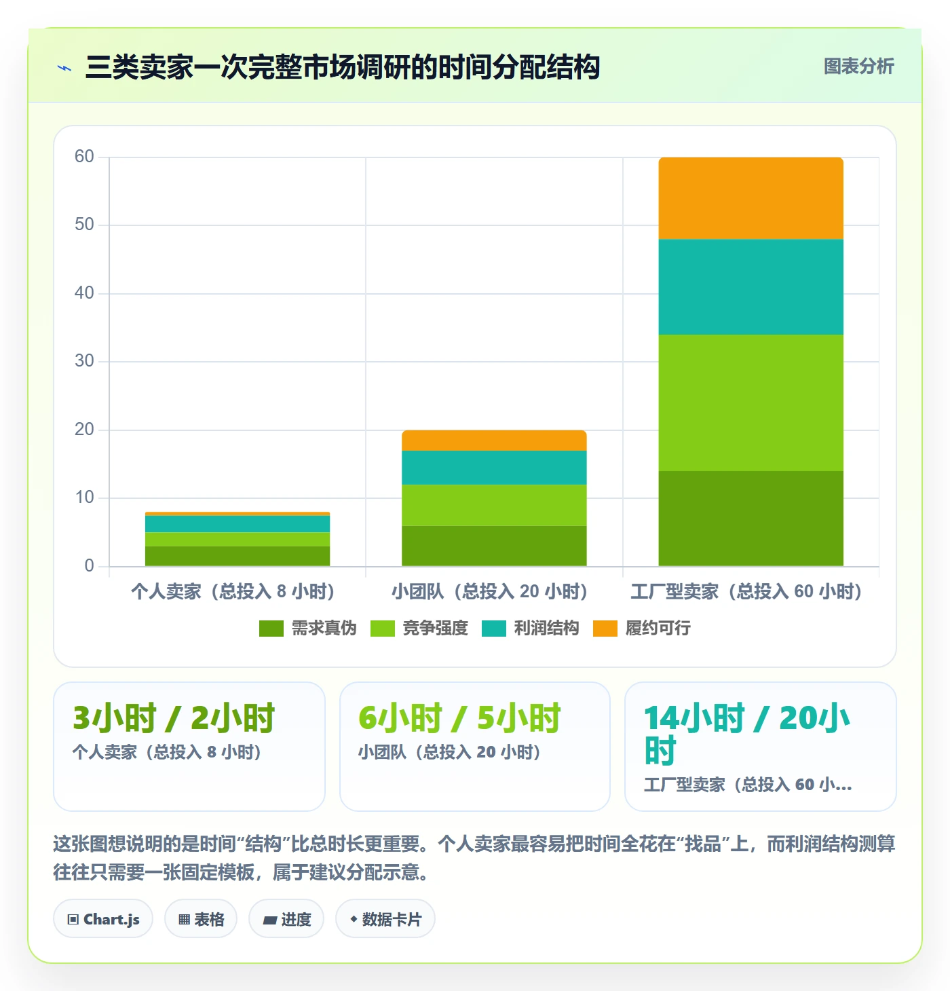
Task: Click the 图表分析 label in header
Action: point(858,67)
